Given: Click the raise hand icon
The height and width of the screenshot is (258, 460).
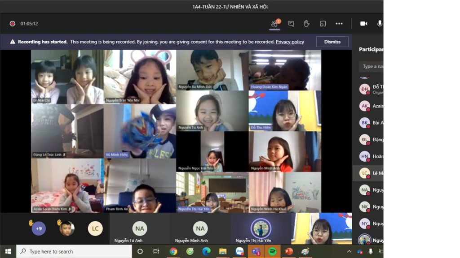Looking at the screenshot, I should [306, 24].
